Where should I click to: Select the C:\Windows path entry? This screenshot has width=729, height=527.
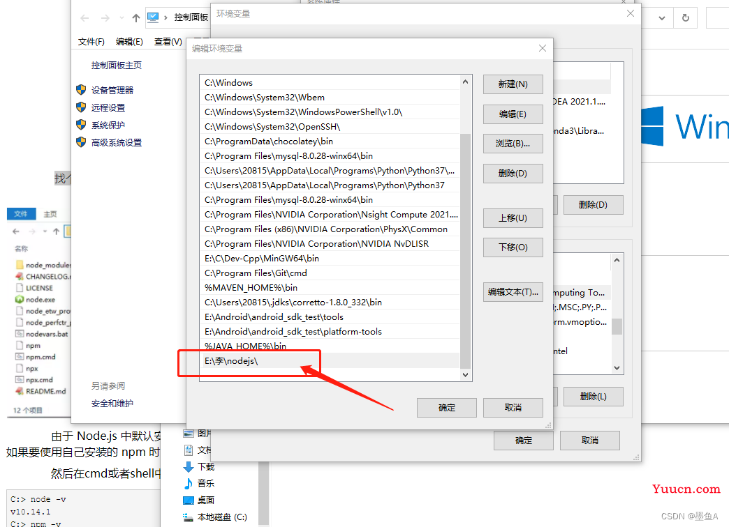(x=330, y=83)
